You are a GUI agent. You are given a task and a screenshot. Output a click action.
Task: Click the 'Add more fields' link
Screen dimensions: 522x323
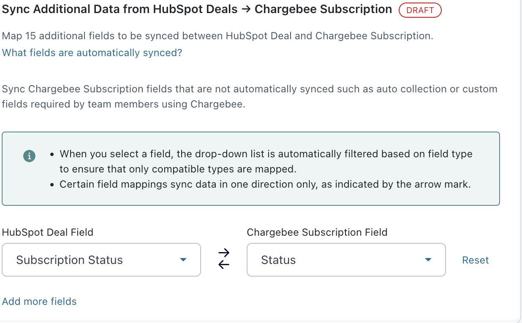pos(39,301)
